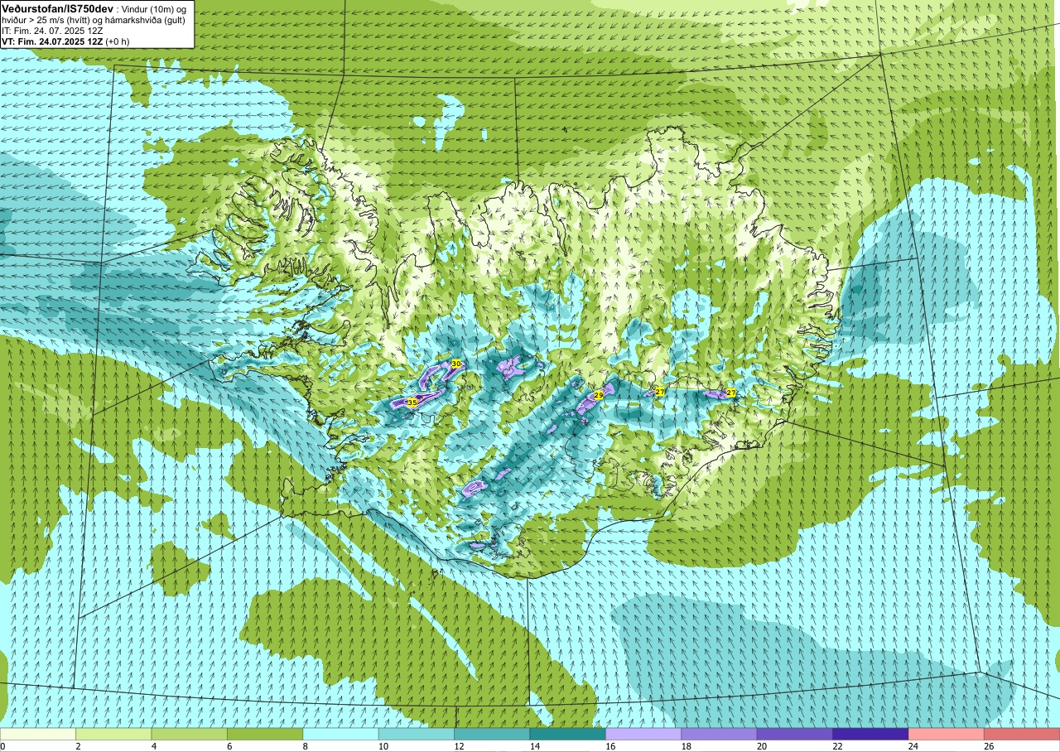Pick the 16–18 m/s lavender legend swatch

(x=643, y=735)
